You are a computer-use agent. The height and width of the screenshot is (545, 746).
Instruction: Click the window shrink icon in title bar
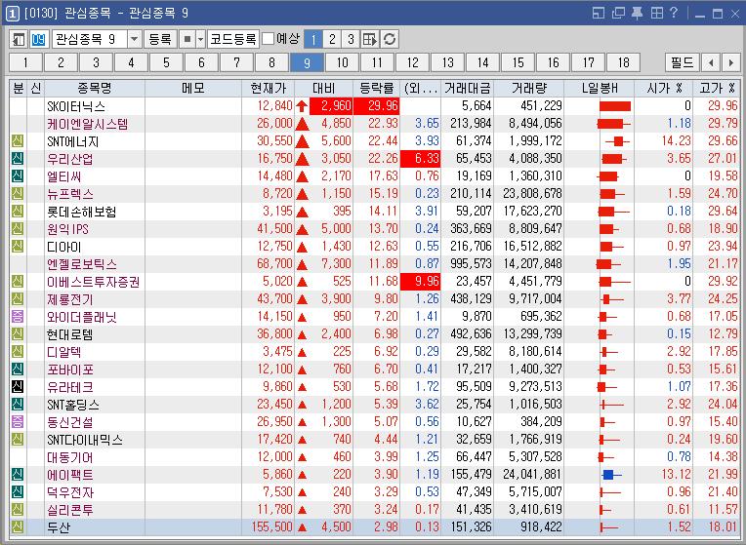599,13
